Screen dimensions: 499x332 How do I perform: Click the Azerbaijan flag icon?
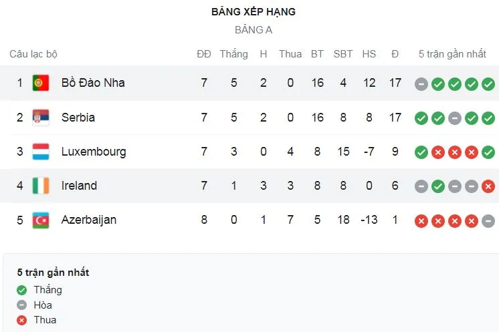point(40,220)
